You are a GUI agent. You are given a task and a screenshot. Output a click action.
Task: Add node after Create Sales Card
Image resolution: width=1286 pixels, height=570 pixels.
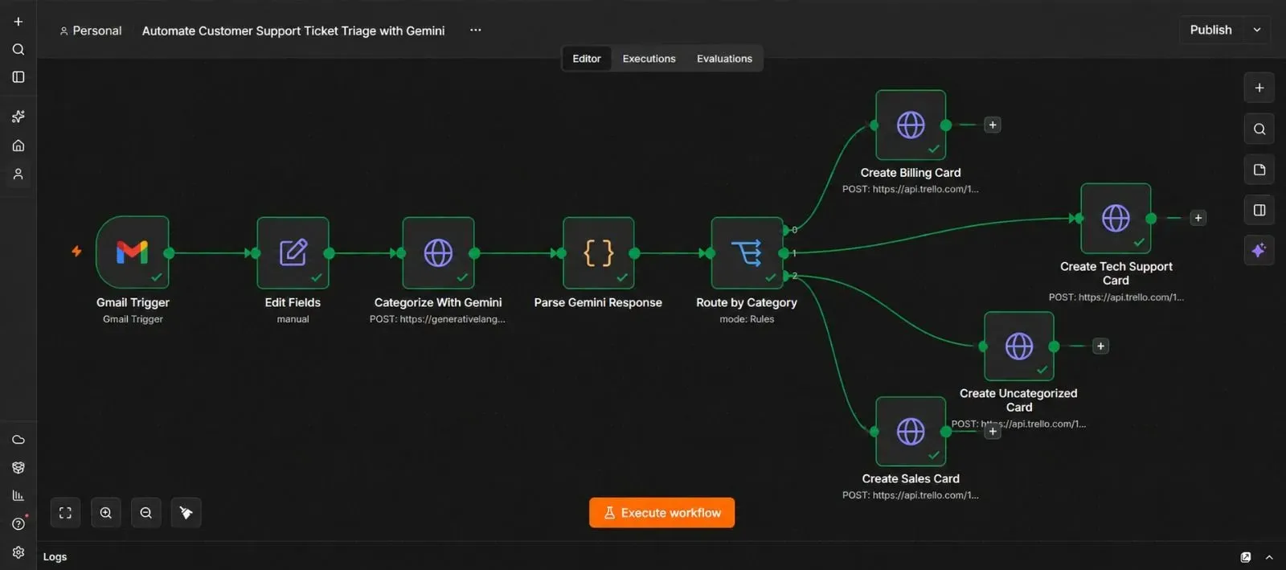click(993, 432)
